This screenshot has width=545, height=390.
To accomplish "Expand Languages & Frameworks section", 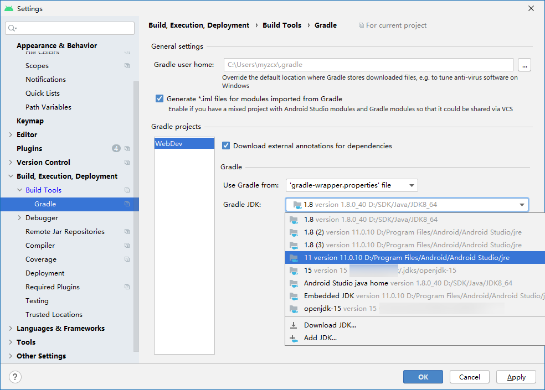I will [x=11, y=328].
